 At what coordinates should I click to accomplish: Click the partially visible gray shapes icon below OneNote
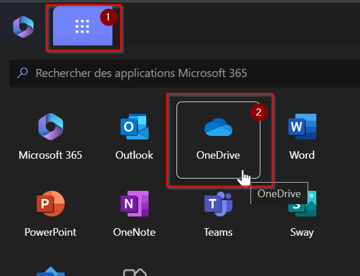[x=134, y=271]
